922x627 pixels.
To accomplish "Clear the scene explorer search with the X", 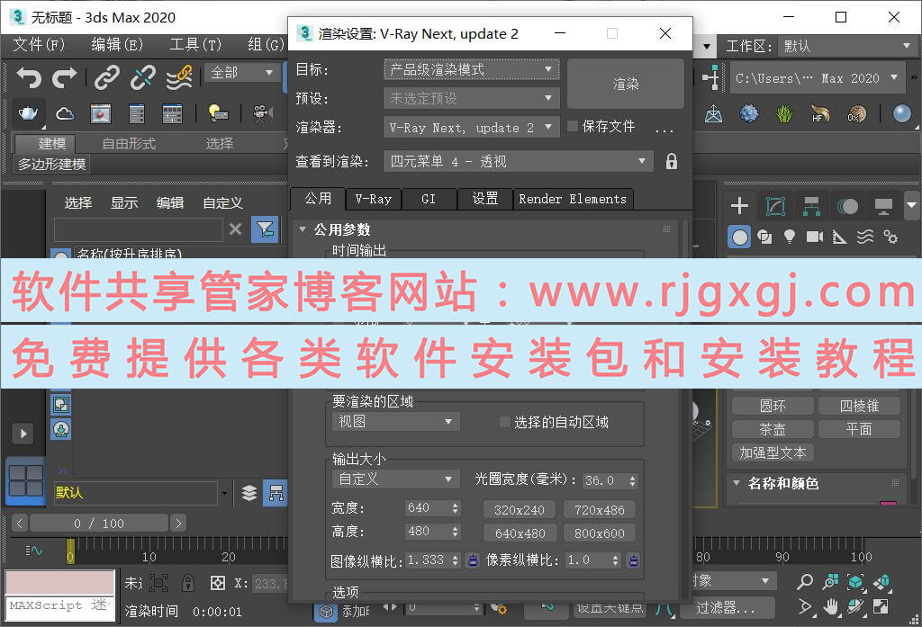I will click(x=235, y=228).
